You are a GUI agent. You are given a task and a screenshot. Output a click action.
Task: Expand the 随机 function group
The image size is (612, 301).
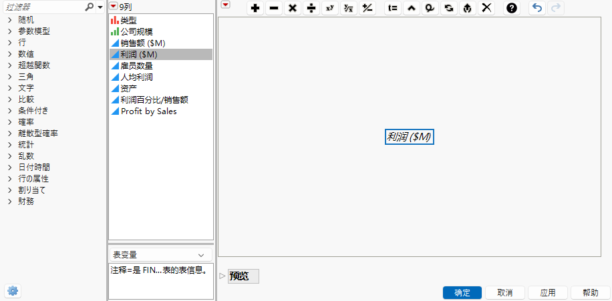(10, 20)
